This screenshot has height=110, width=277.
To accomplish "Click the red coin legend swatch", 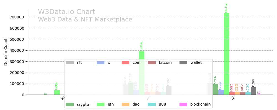I will click(x=125, y=63).
